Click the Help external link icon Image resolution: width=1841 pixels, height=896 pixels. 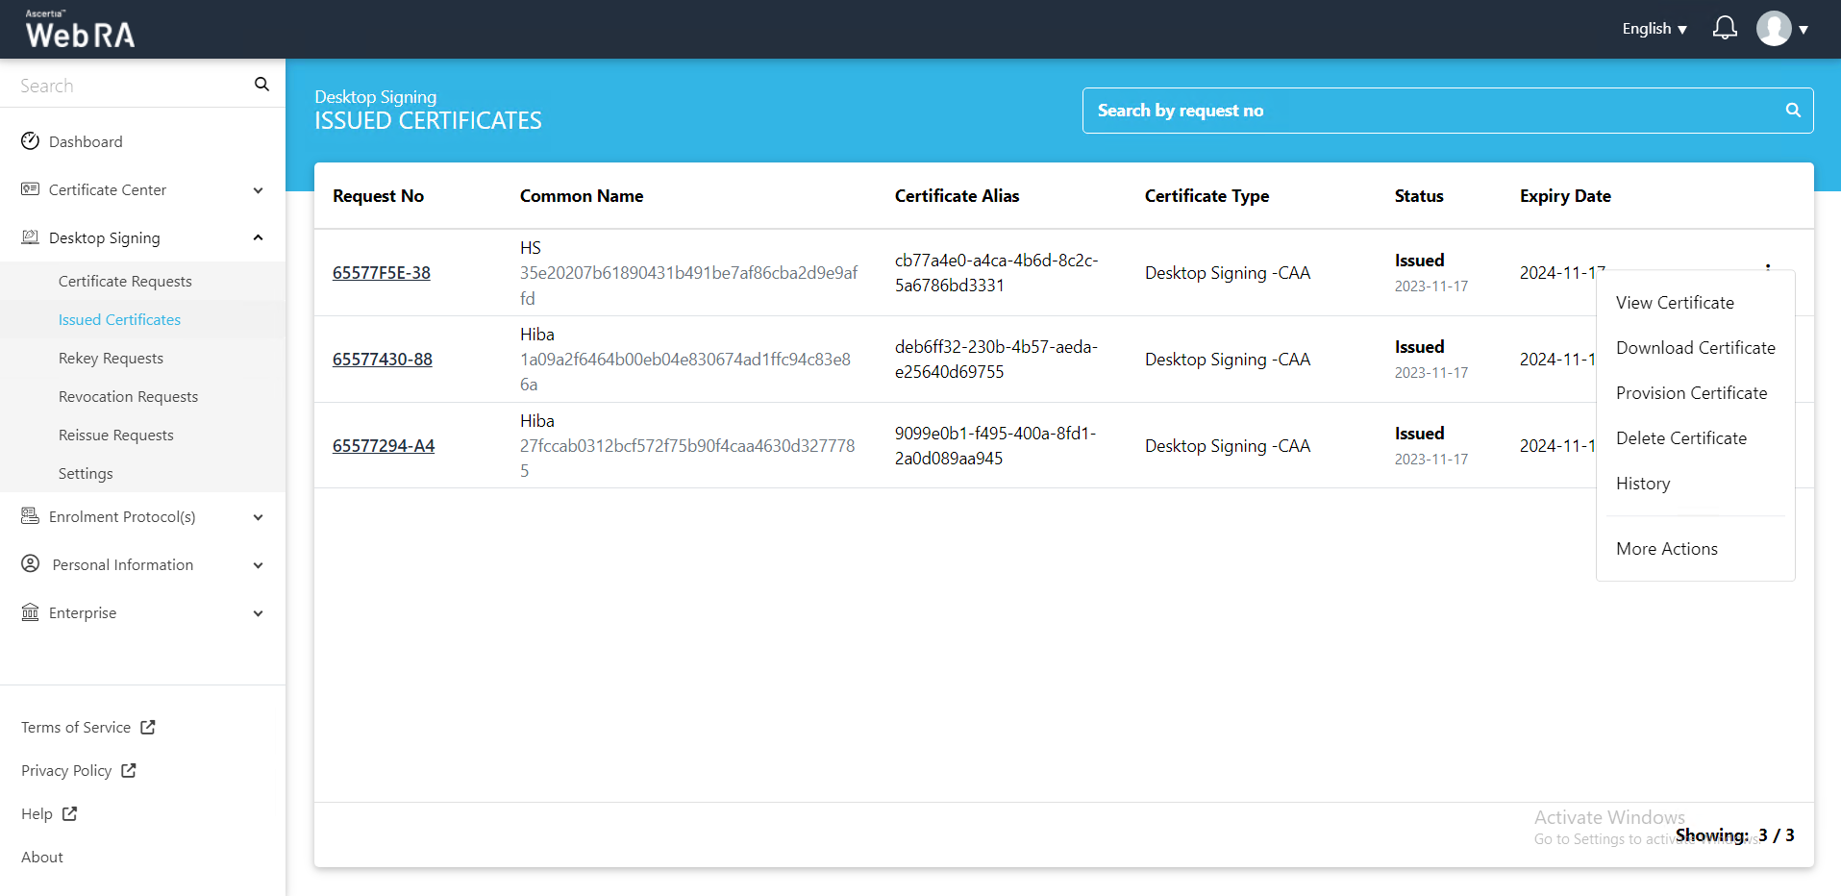[x=69, y=814]
